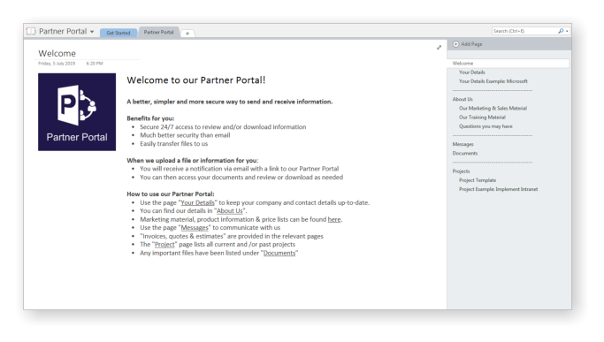Switch to the Partner Portal section tab
Image resolution: width=604 pixels, height=342 pixels.
158,32
